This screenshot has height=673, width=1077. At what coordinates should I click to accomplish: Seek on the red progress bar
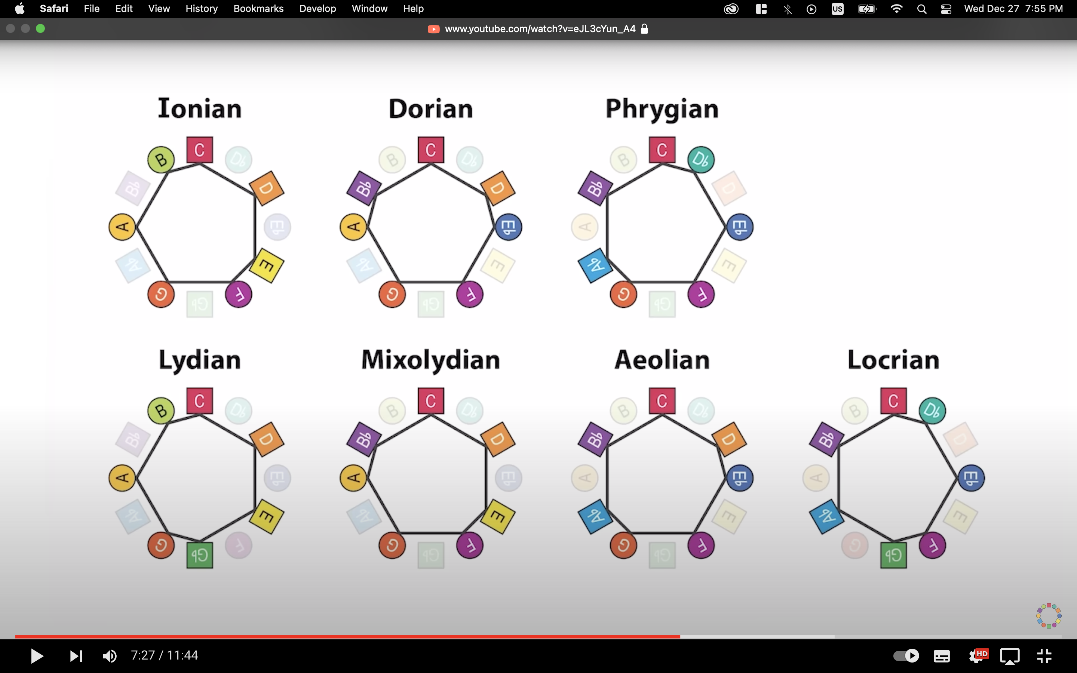coord(347,636)
